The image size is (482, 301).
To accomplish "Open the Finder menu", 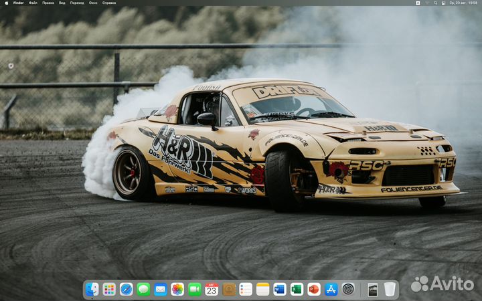I will point(19,3).
